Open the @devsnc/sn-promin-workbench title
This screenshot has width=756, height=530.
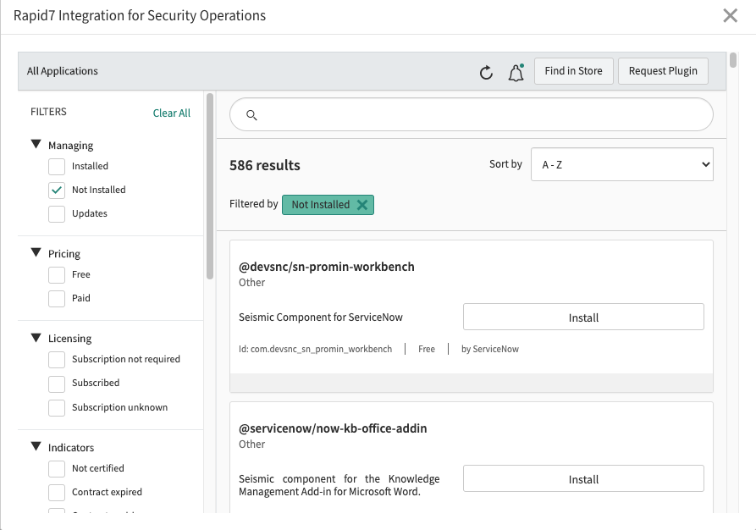(327, 267)
